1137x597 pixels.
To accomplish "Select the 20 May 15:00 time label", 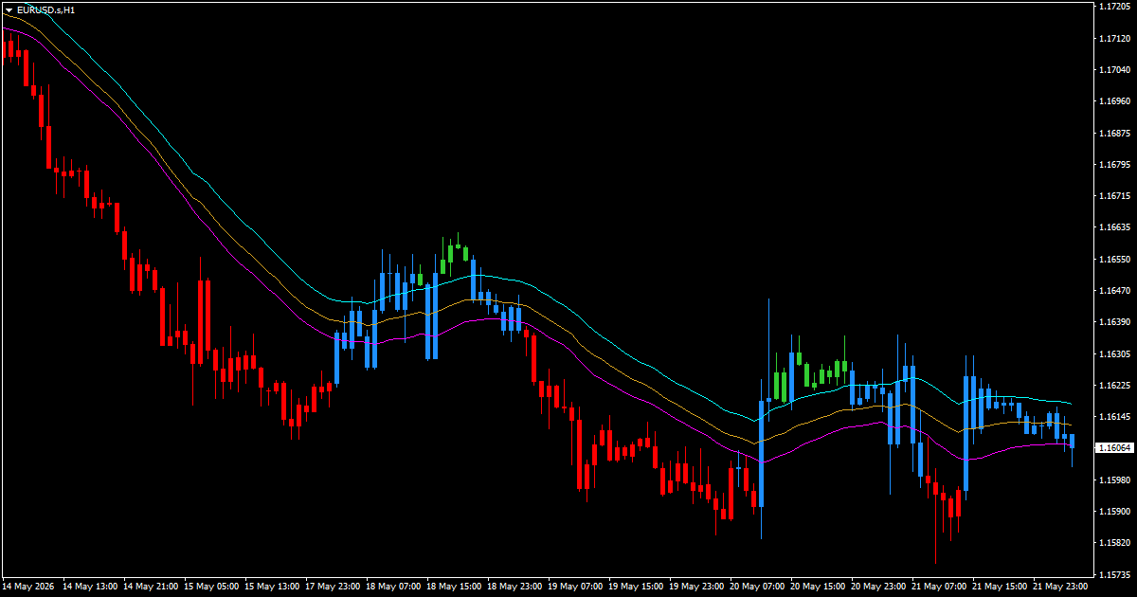I will (x=818, y=587).
